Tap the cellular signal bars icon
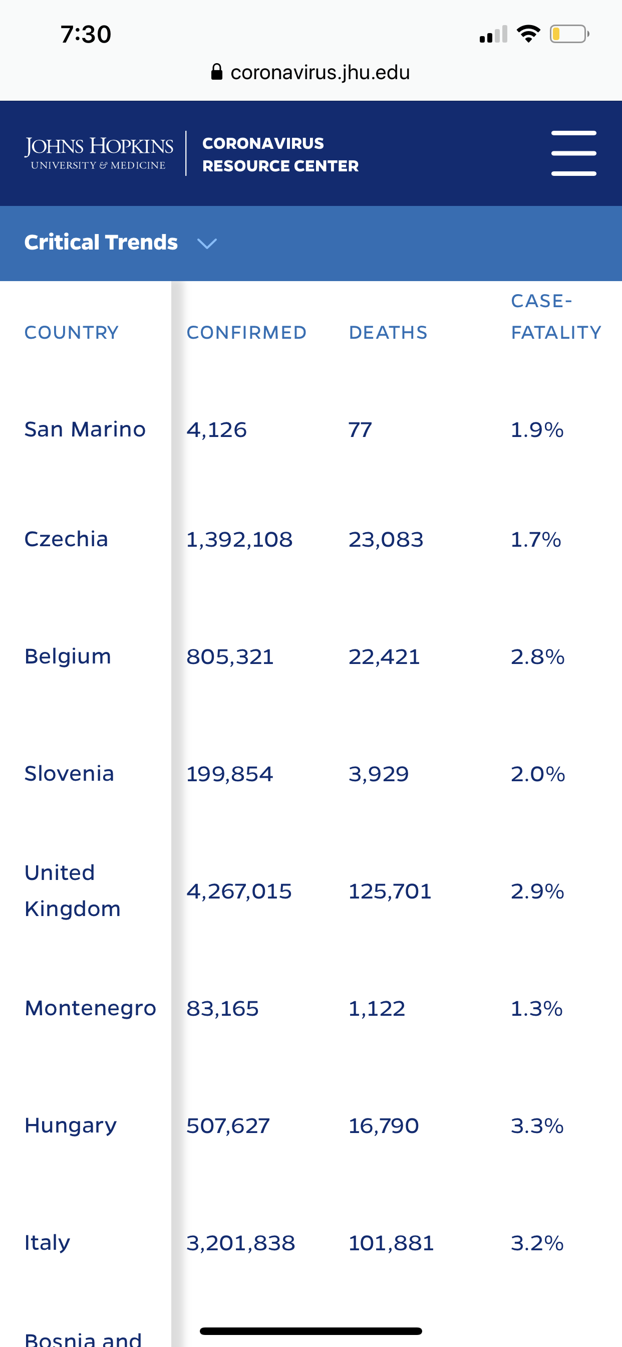 point(493,35)
